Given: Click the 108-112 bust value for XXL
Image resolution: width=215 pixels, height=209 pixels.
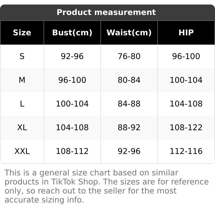Looking at the screenshot, I should [x=72, y=151].
